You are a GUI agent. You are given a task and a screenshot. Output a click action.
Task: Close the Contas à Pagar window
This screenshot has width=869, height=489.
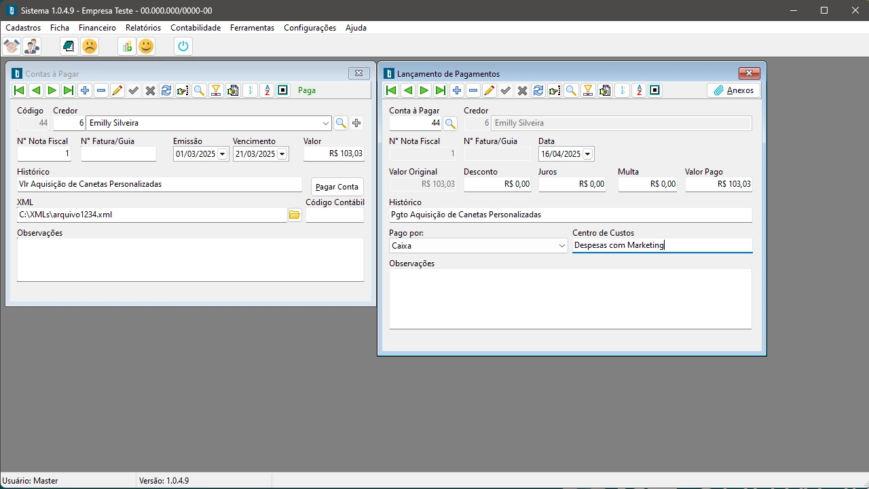point(359,73)
